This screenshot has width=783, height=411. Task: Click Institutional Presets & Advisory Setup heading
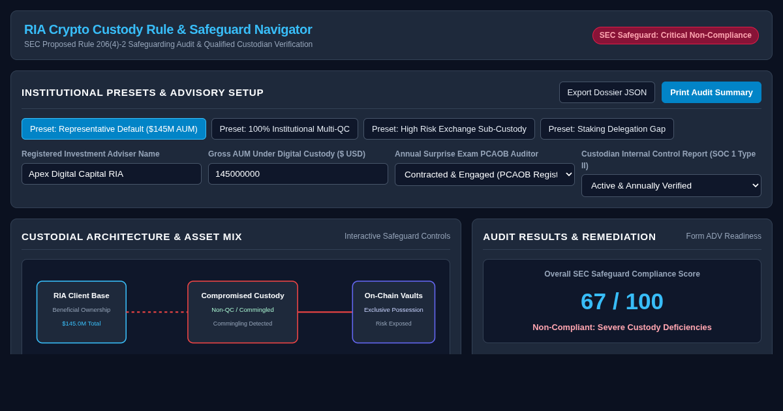tap(142, 92)
